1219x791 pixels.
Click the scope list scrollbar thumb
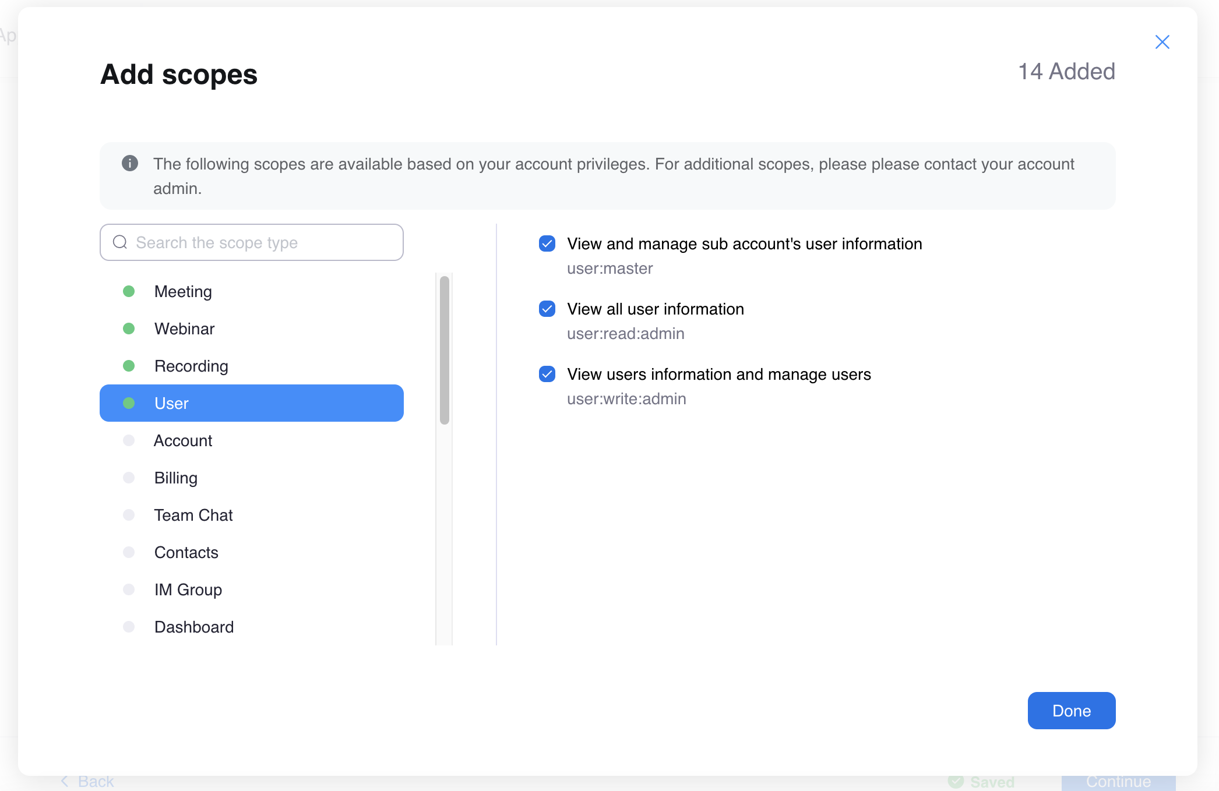tap(445, 350)
